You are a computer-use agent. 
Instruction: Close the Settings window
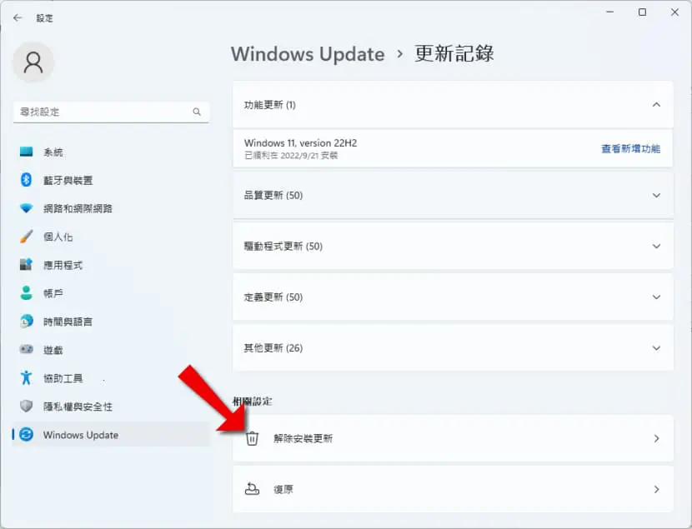point(674,12)
